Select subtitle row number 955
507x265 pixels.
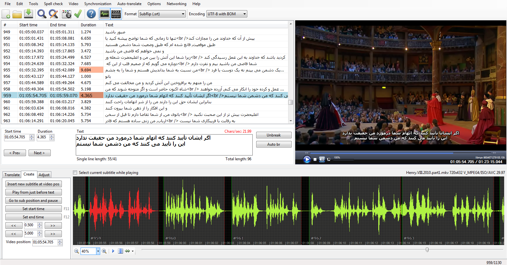point(145,70)
